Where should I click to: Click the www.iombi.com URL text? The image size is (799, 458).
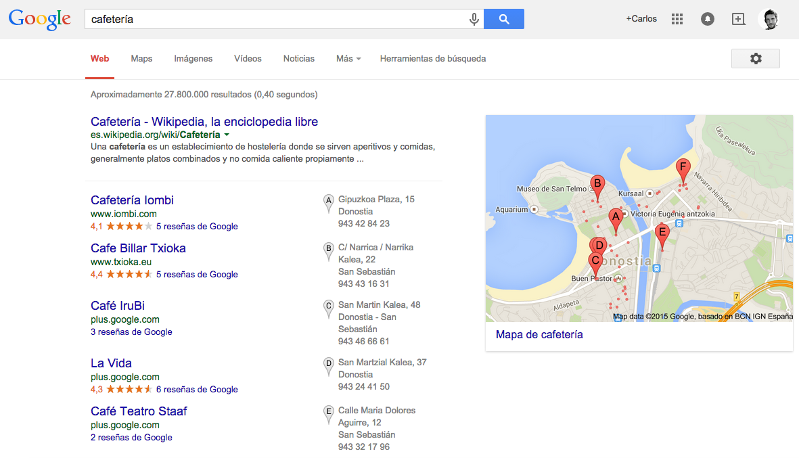[124, 214]
